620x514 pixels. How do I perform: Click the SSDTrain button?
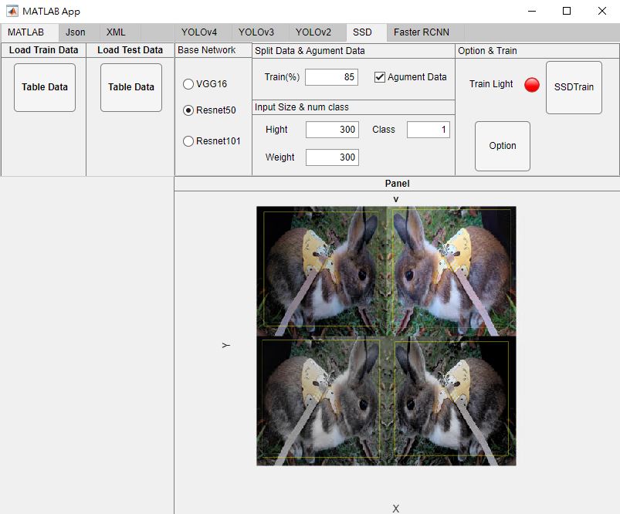pyautogui.click(x=574, y=87)
